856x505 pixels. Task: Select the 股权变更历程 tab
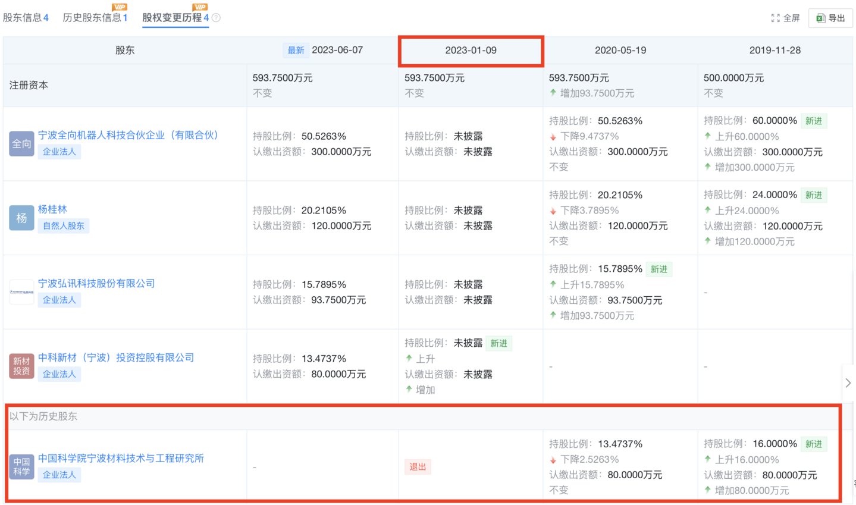[173, 17]
